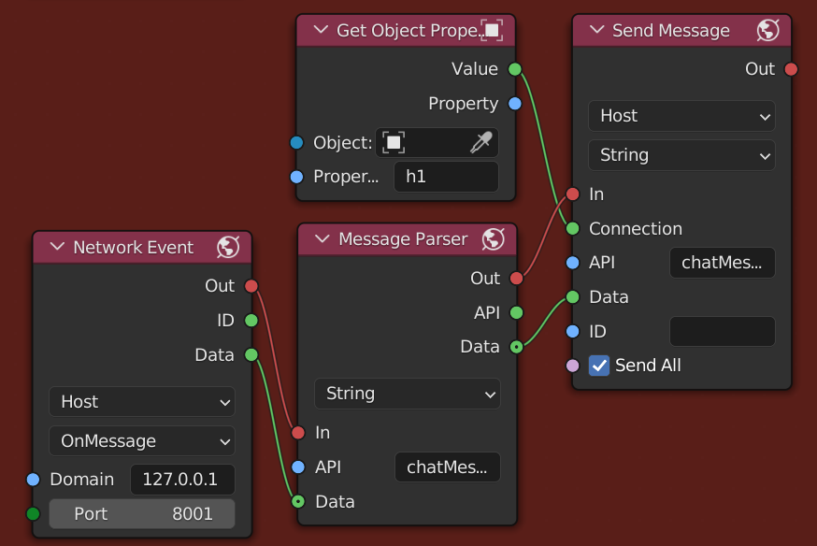Open the String dropdown on Message Parser
This screenshot has height=546, width=817.
tap(408, 394)
